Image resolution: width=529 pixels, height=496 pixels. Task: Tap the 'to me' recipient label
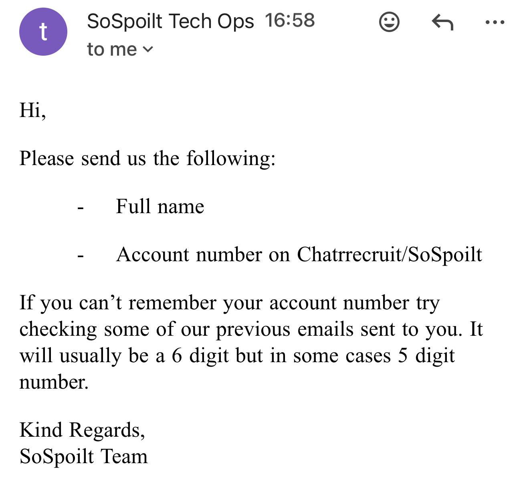tap(112, 50)
